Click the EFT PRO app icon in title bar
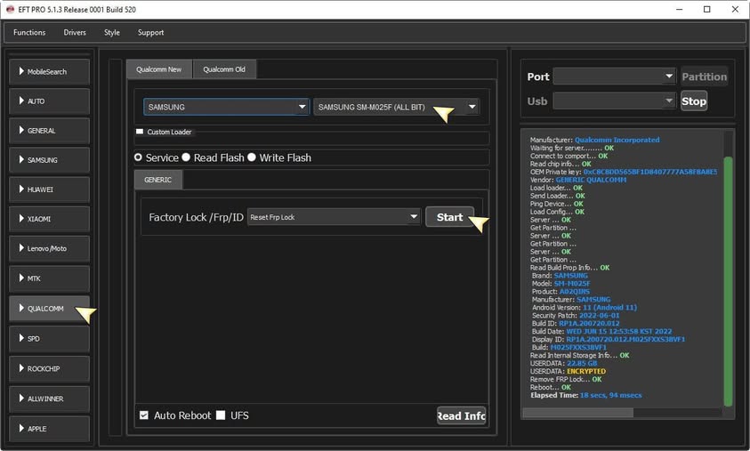The width and height of the screenshot is (750, 451). [x=10, y=9]
